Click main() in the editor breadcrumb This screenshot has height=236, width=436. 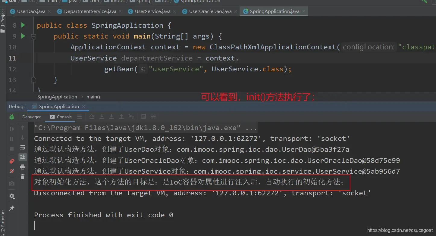[93, 97]
